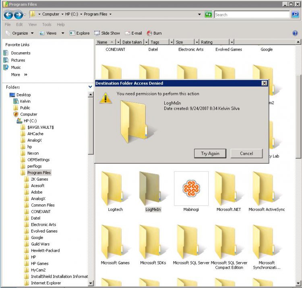Click HP (C:) in the address breadcrumb
This screenshot has height=288, width=302.
tap(72, 14)
